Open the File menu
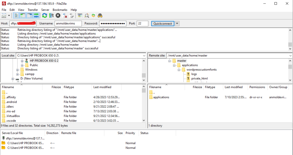The height and width of the screenshot is (155, 293). [x=4, y=10]
